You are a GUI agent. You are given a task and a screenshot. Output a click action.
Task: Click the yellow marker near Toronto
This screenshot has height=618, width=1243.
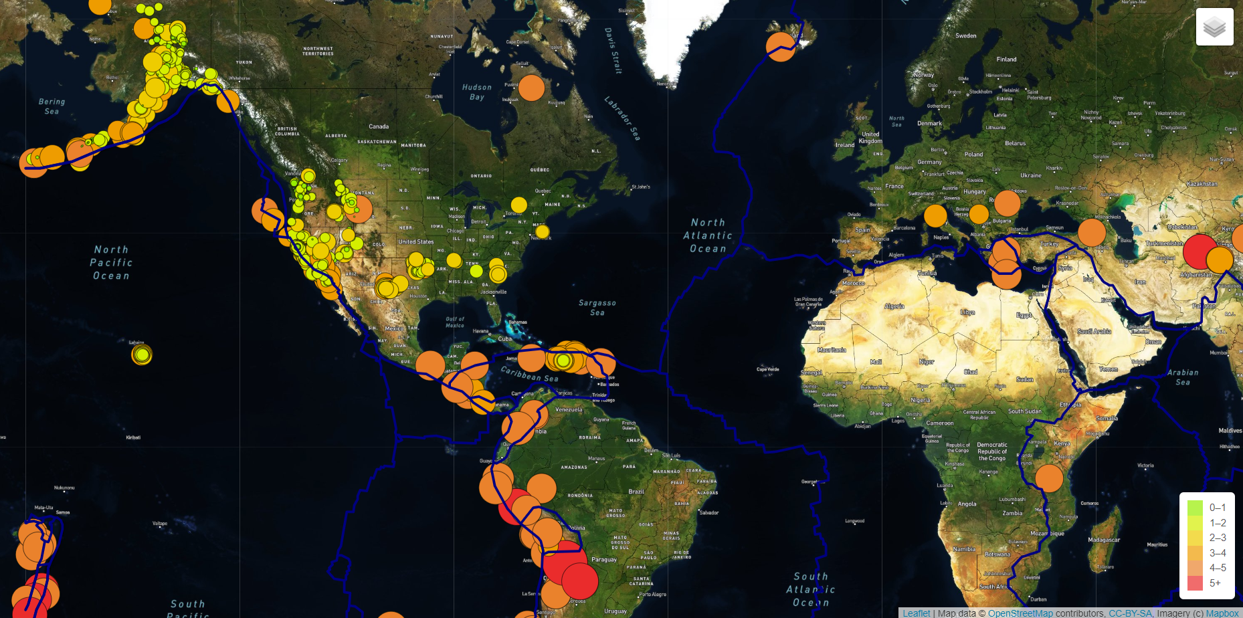(519, 205)
